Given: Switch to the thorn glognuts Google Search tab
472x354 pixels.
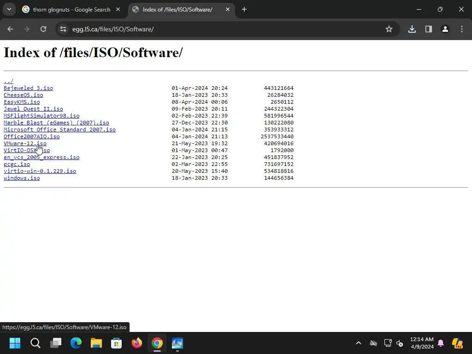Looking at the screenshot, I should click(x=71, y=10).
